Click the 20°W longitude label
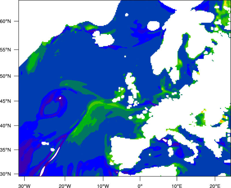 (x=65, y=186)
